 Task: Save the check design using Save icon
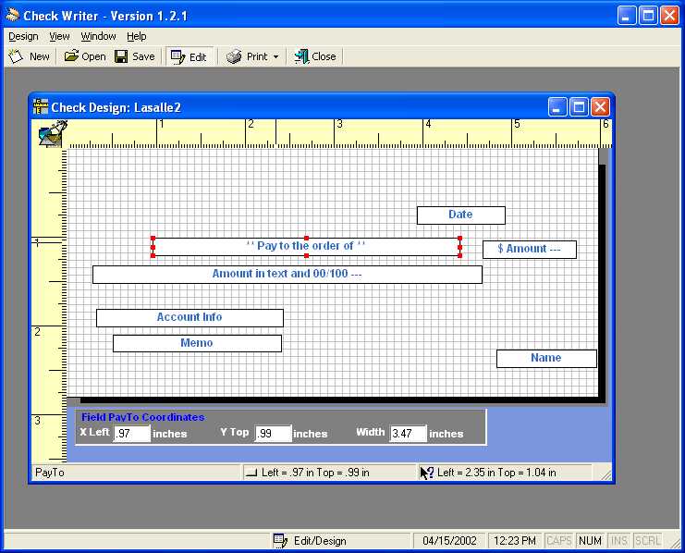click(122, 56)
